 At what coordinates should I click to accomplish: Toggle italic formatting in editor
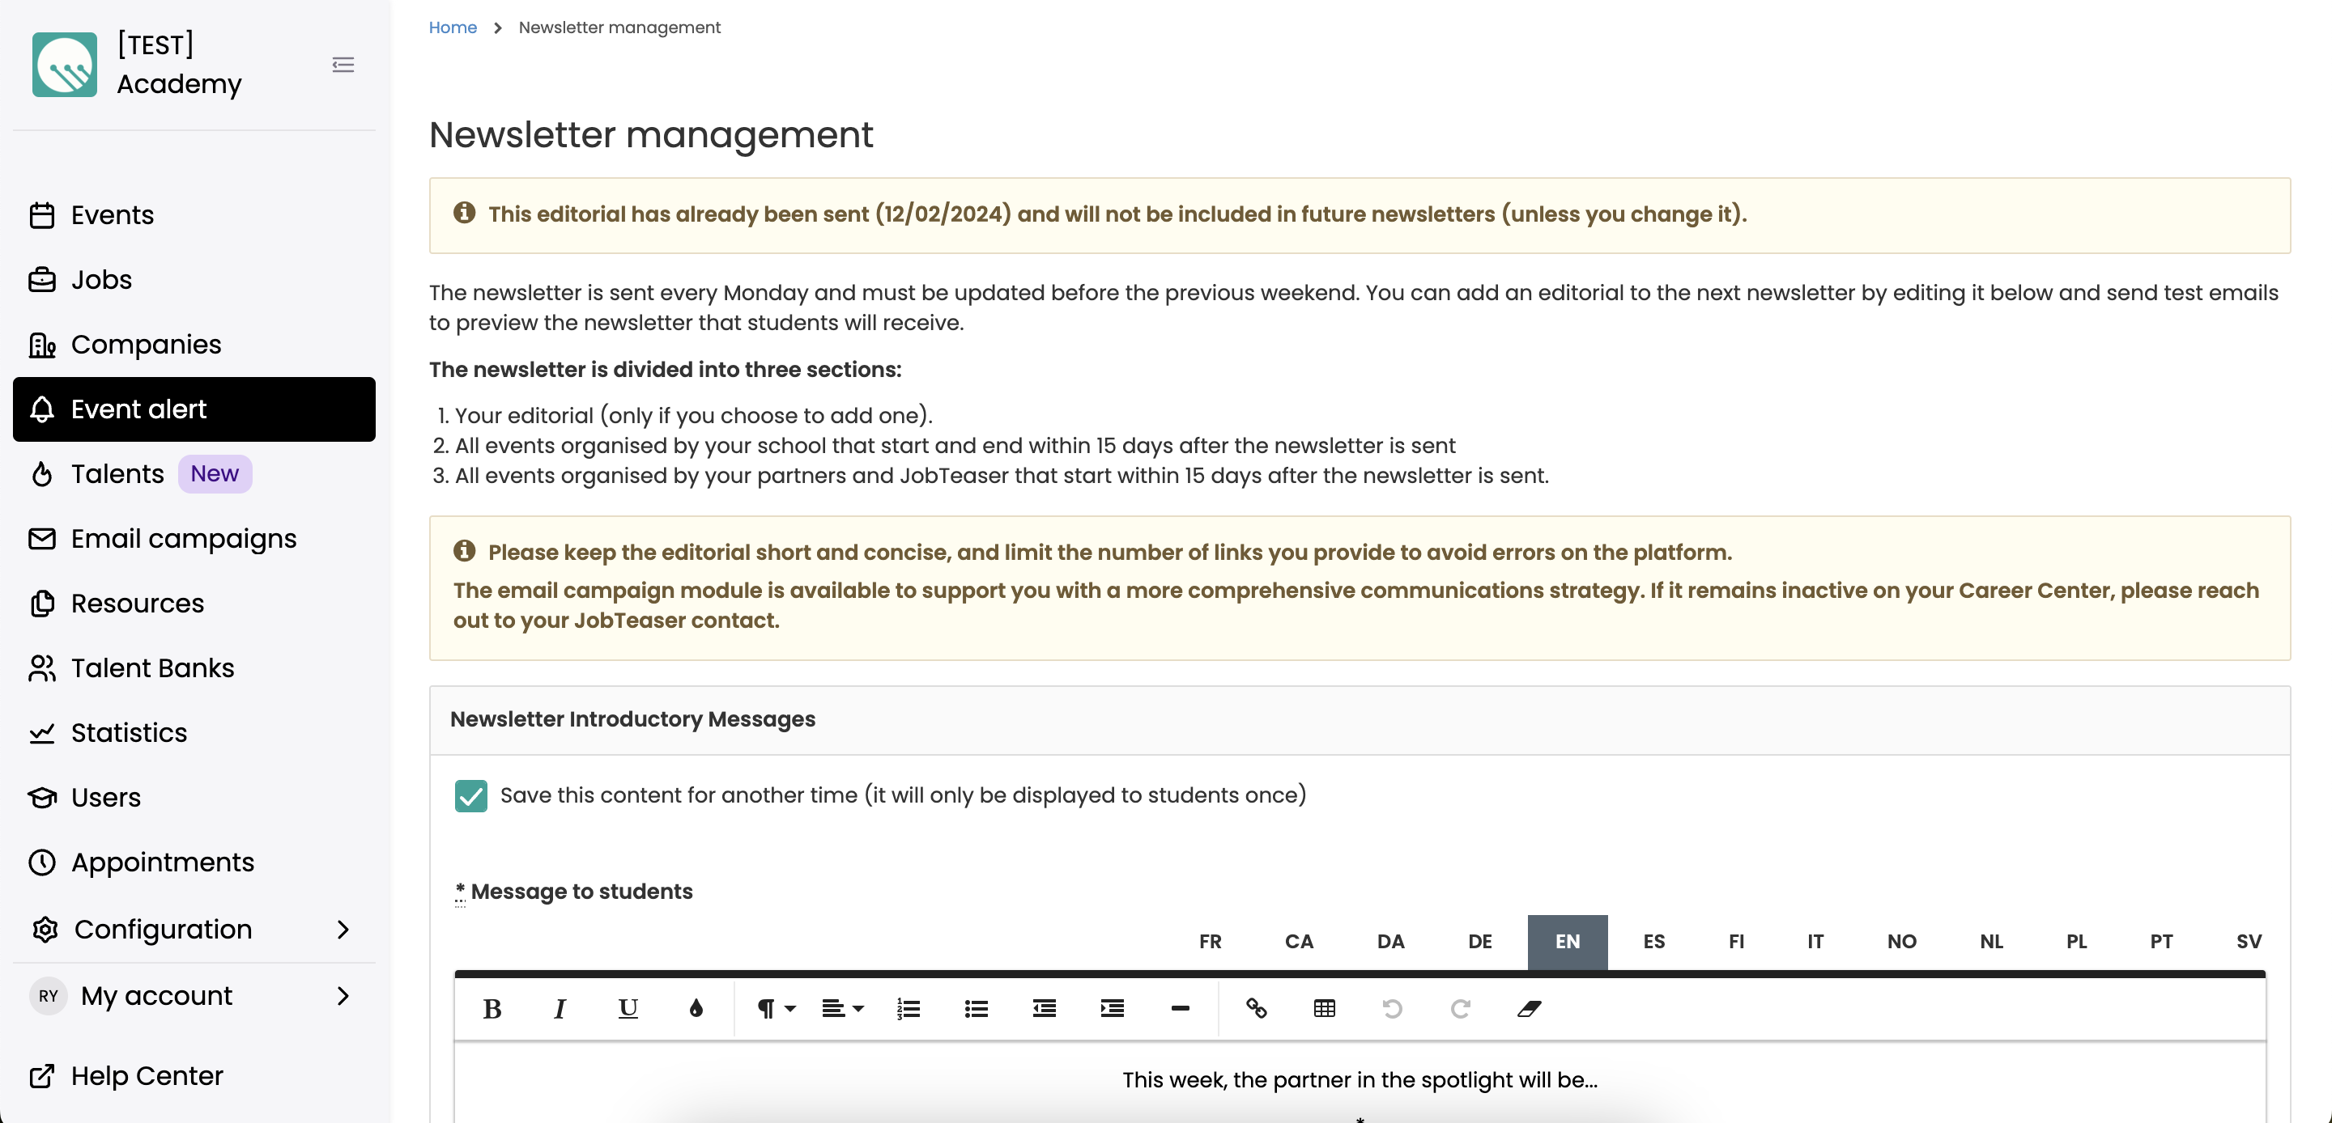560,1008
